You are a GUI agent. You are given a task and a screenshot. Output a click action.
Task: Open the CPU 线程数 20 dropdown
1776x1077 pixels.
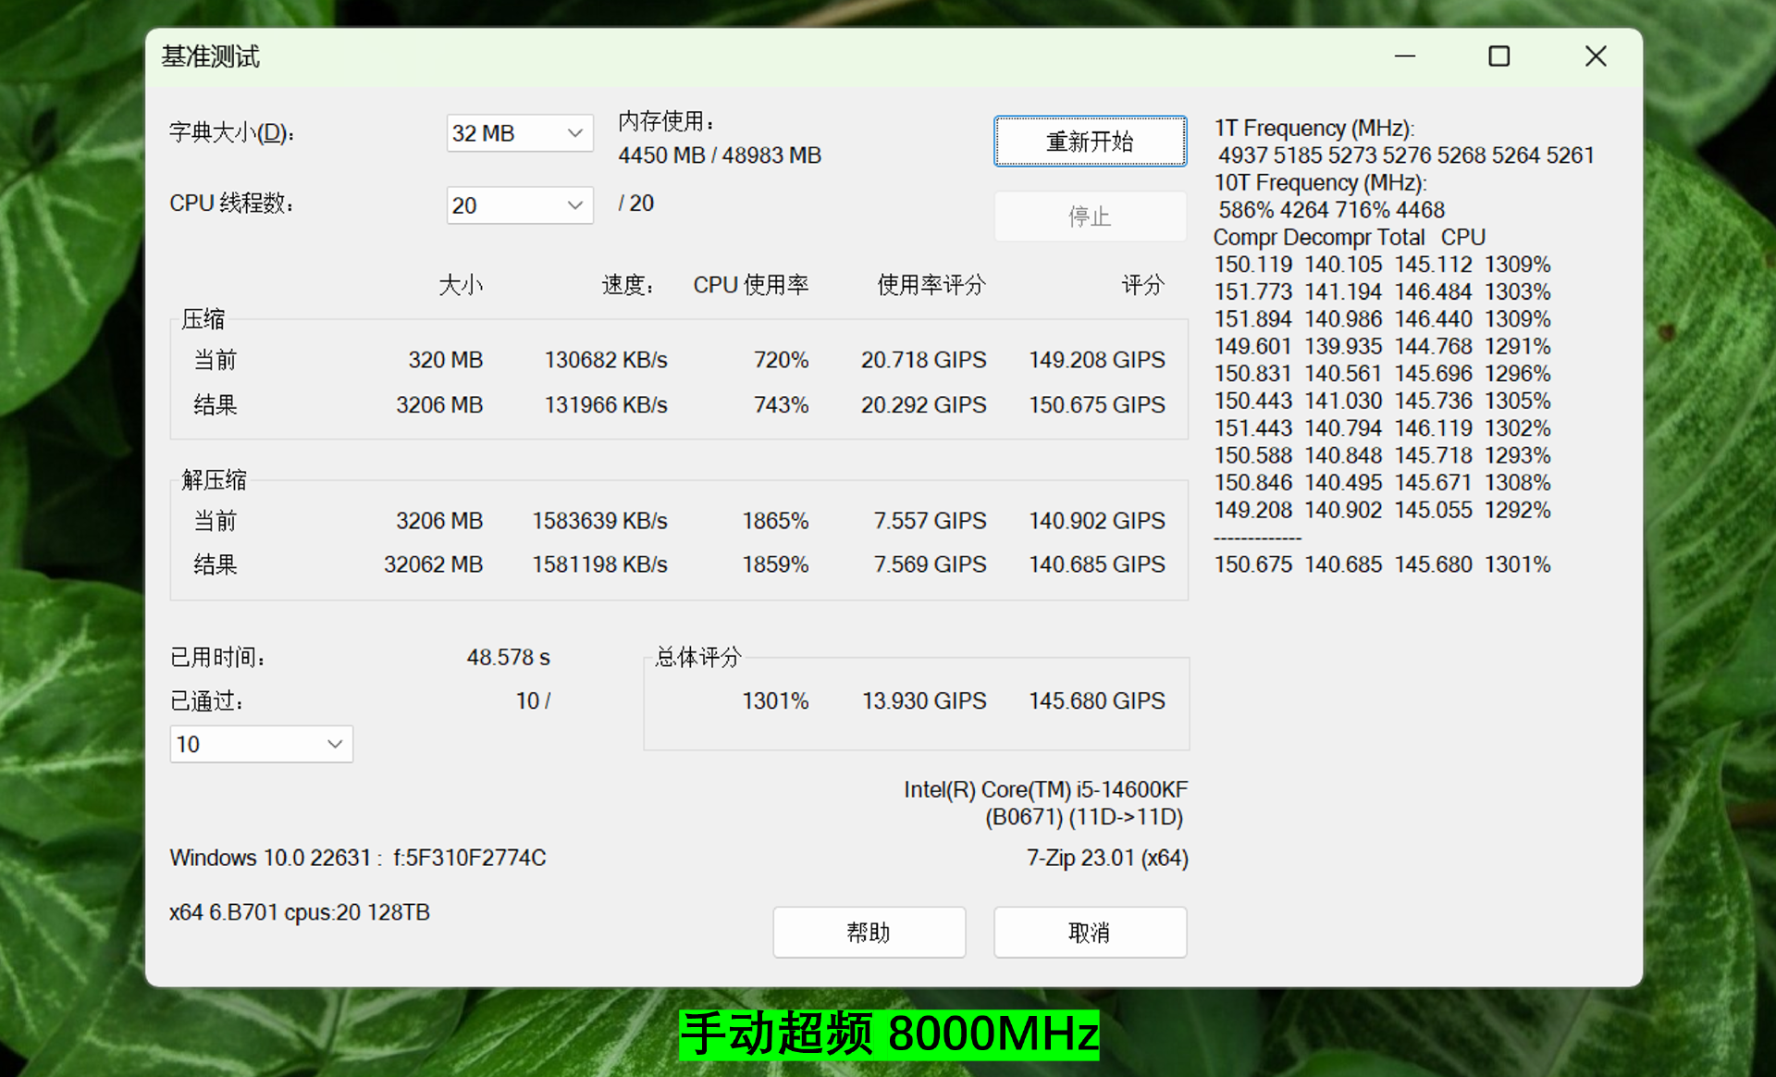519,205
